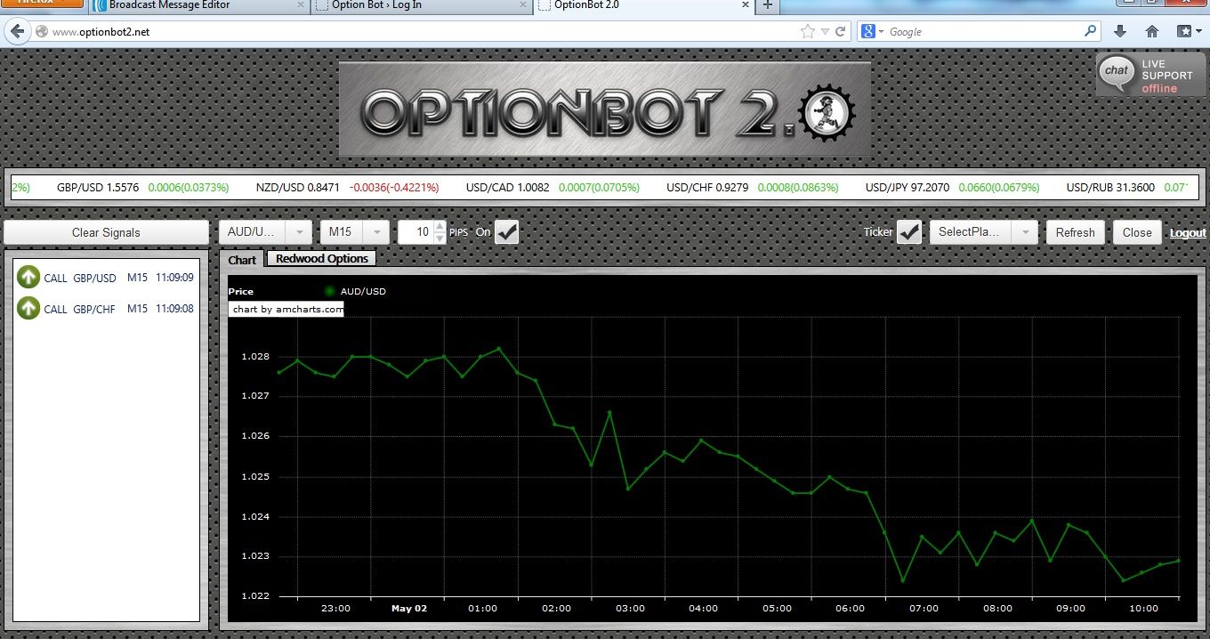Click the search magnifier icon
Screen dimensions: 1210x639
[x=1091, y=32]
